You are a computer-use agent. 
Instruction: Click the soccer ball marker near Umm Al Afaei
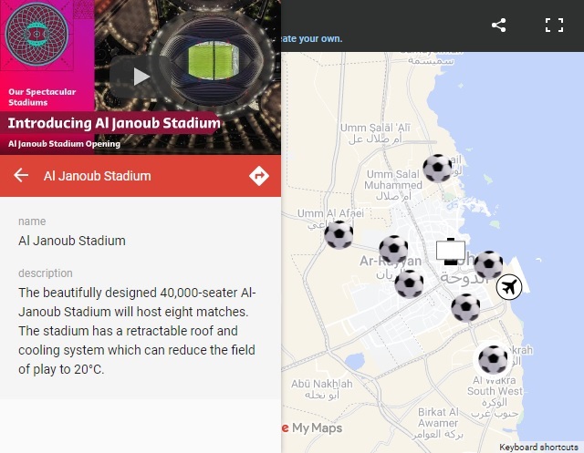[x=339, y=235]
